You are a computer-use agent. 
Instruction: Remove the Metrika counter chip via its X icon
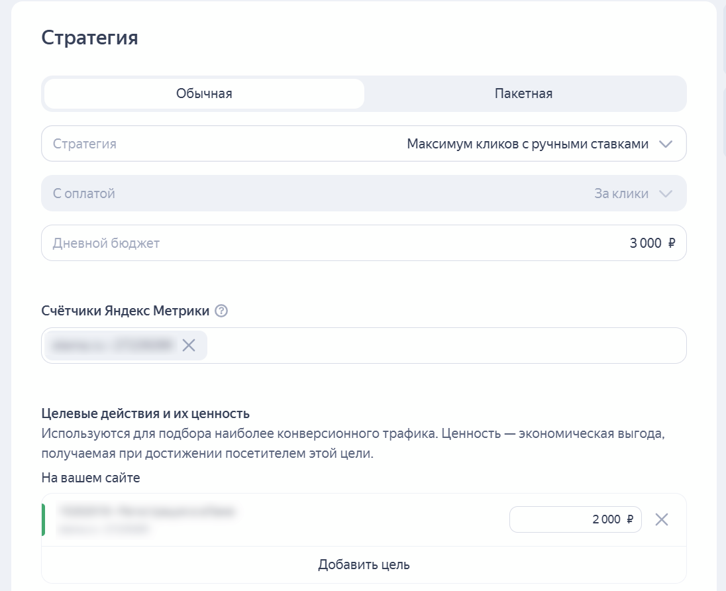(x=188, y=345)
